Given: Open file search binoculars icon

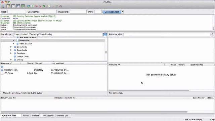Looking at the screenshot, I should 60,6.
